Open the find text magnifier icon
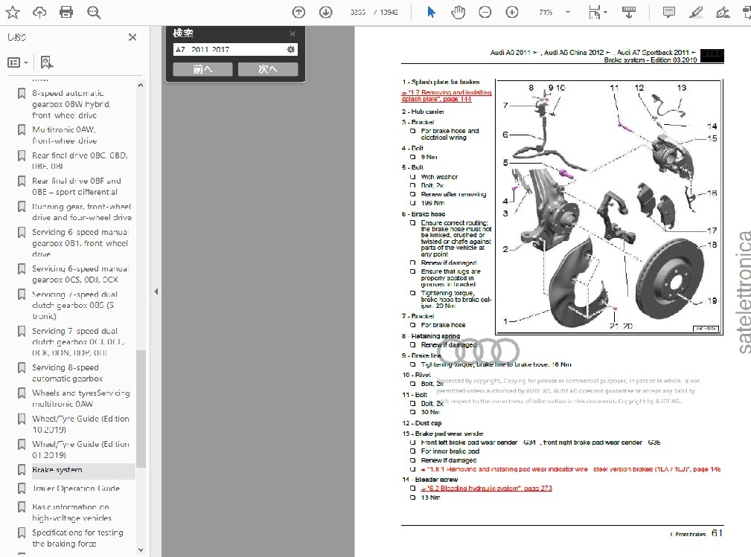This screenshot has width=751, height=557. (94, 13)
